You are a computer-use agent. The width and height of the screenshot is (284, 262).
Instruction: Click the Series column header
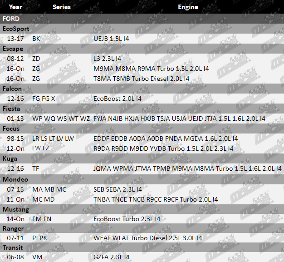tap(61, 7)
